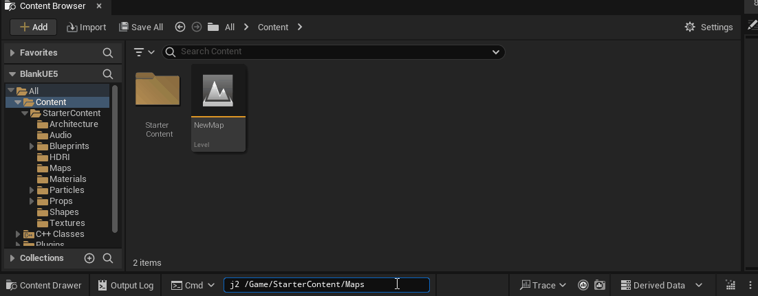
Task: Click the history forward arrow icon
Action: [x=196, y=27]
